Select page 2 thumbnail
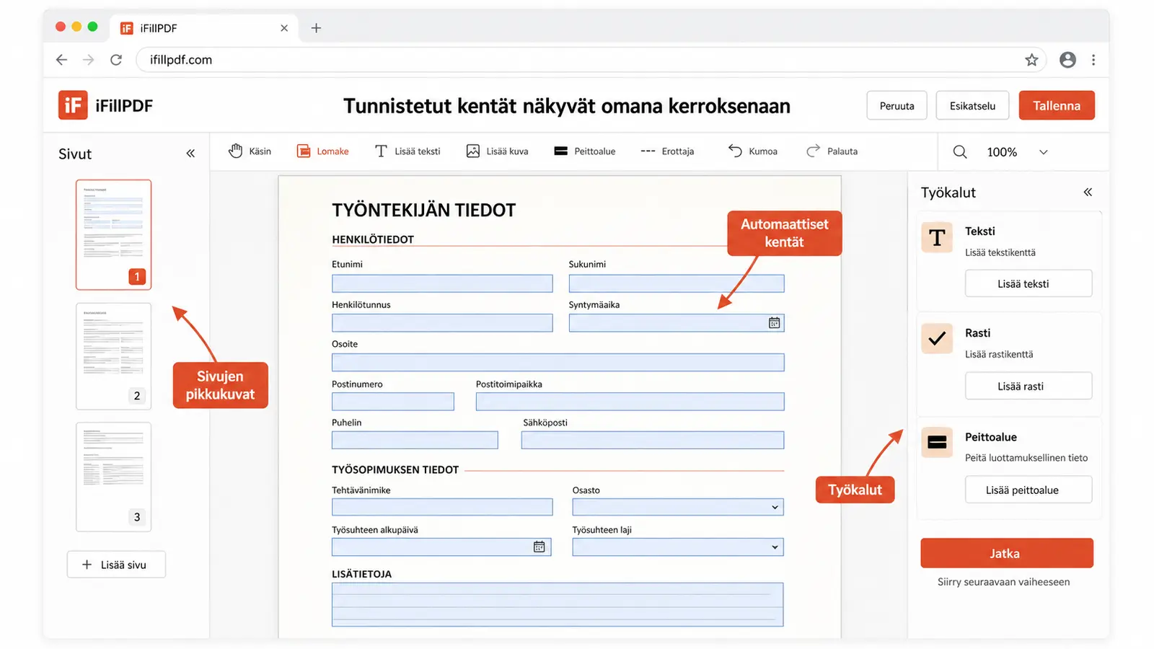The width and height of the screenshot is (1154, 649). click(x=114, y=356)
